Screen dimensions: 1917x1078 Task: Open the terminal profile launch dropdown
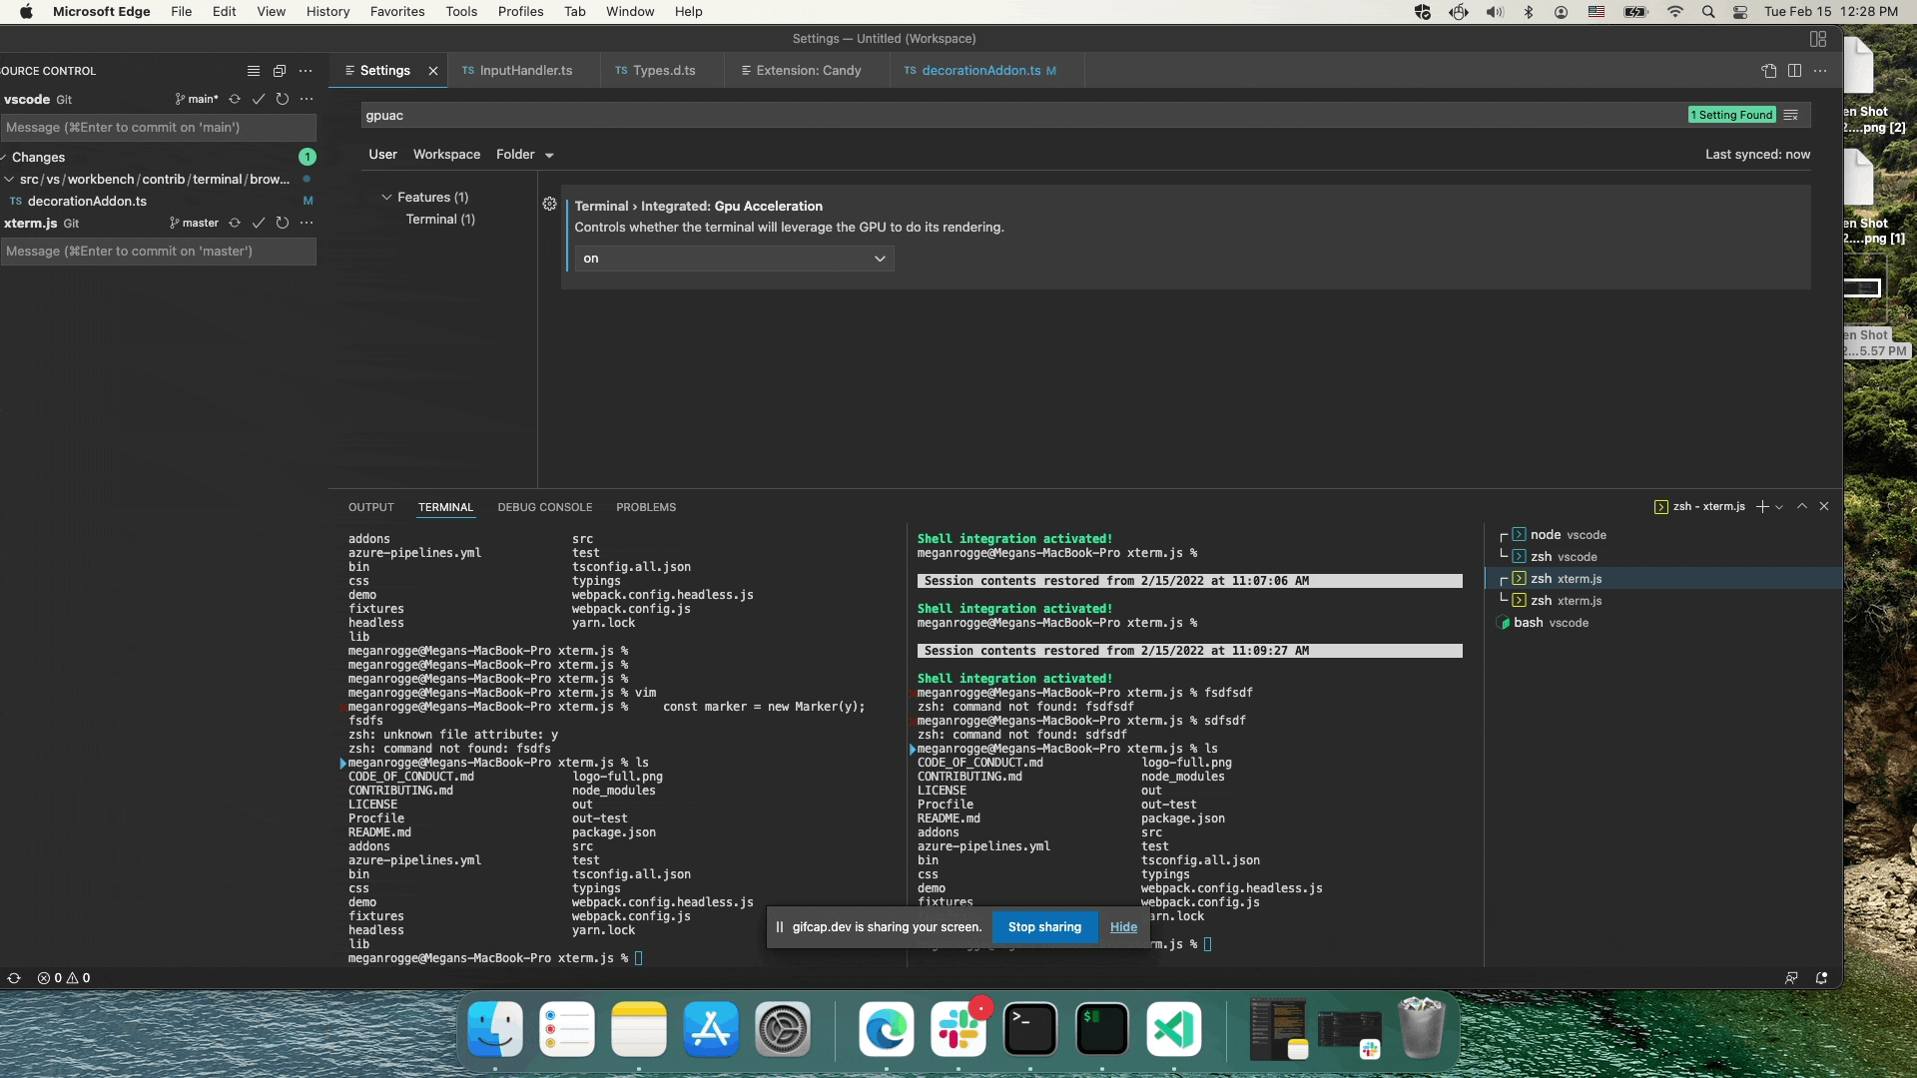click(1778, 506)
